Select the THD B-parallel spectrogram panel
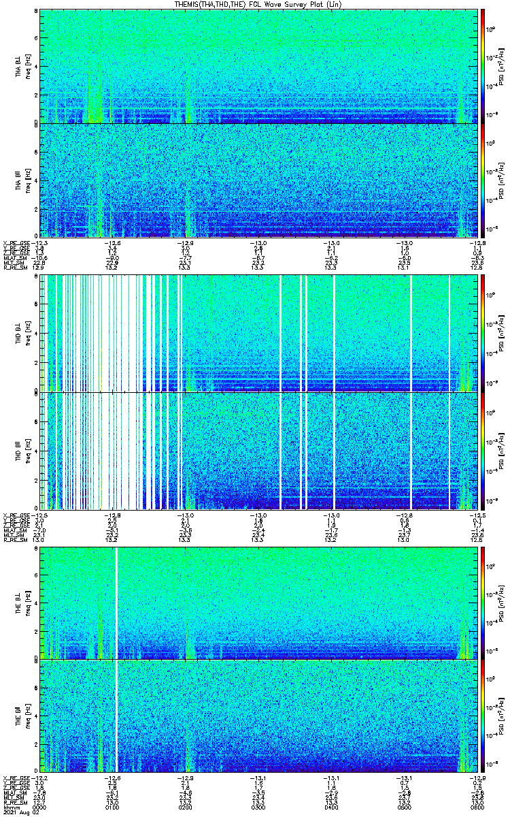Screen dimensions: 510x817 (x=258, y=450)
